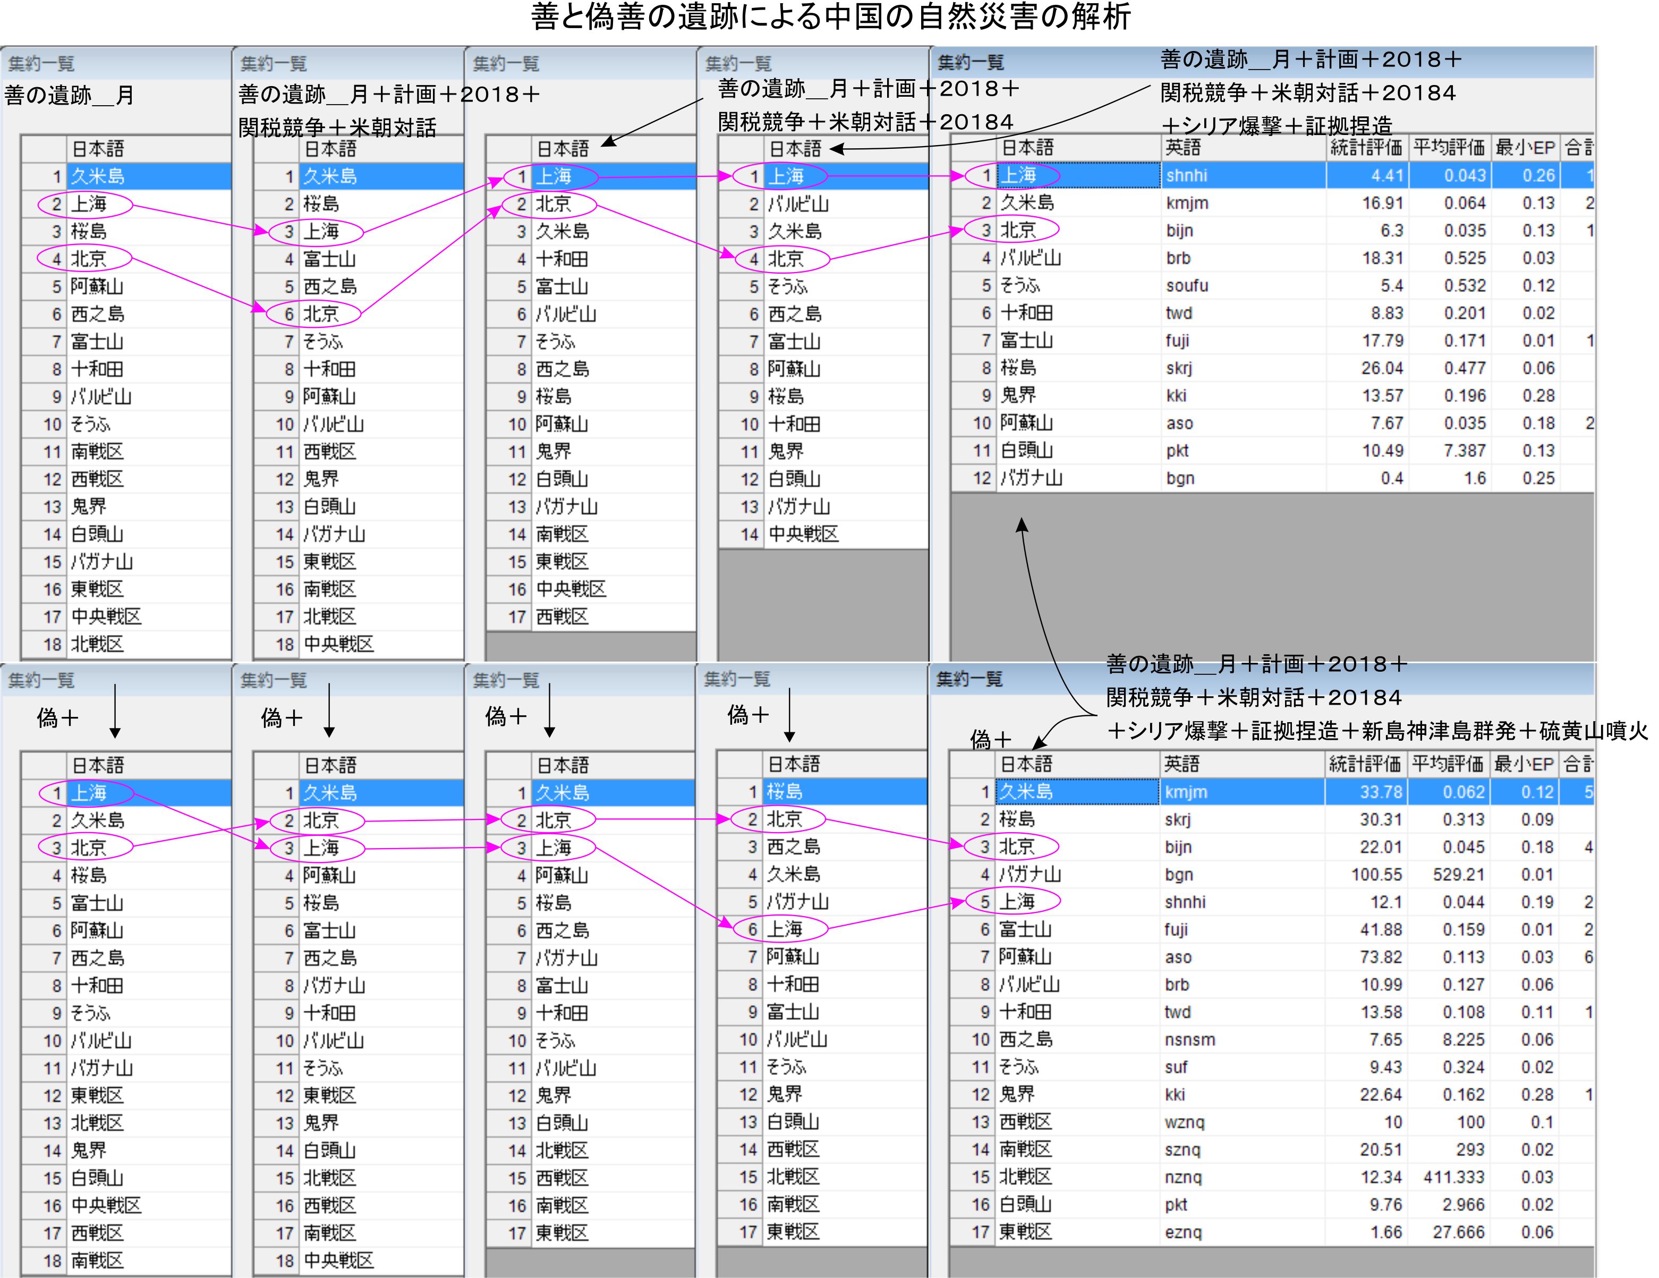Viewport: 1659px width, 1278px height.
Task: Select the "nsnsm" code cell
Action: pyautogui.click(x=1189, y=1039)
